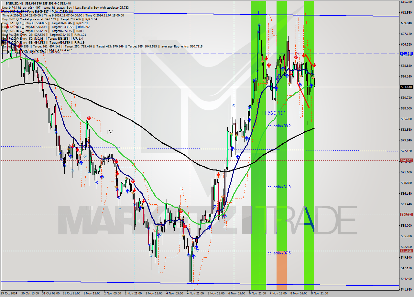Click the 574.602 red price tag
Viewport: 414px width, 297px height.
pyautogui.click(x=406, y=160)
